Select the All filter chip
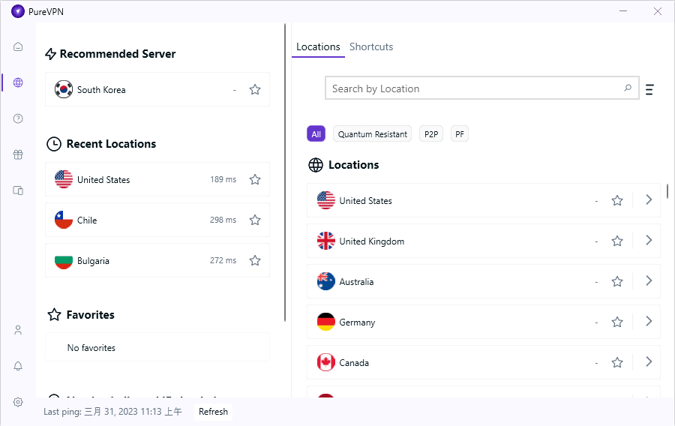Screen dimensions: 675x426 [316, 133]
